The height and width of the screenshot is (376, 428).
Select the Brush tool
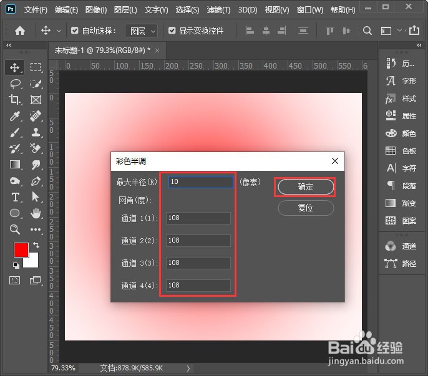(15, 132)
